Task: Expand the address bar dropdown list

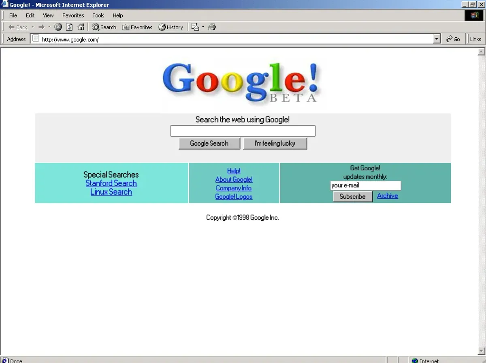Action: click(437, 39)
